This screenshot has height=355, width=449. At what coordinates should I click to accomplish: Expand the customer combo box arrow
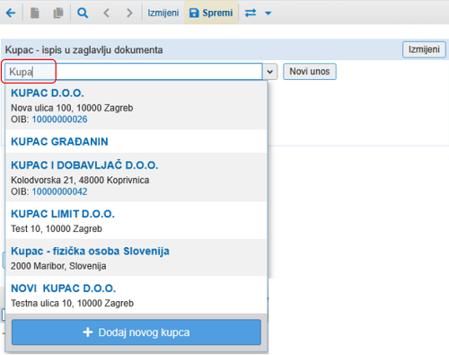(x=270, y=72)
